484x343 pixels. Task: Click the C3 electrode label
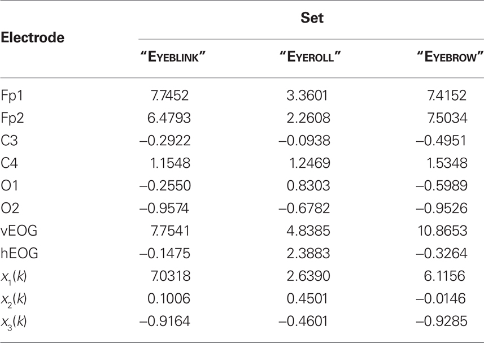pyautogui.click(x=9, y=141)
